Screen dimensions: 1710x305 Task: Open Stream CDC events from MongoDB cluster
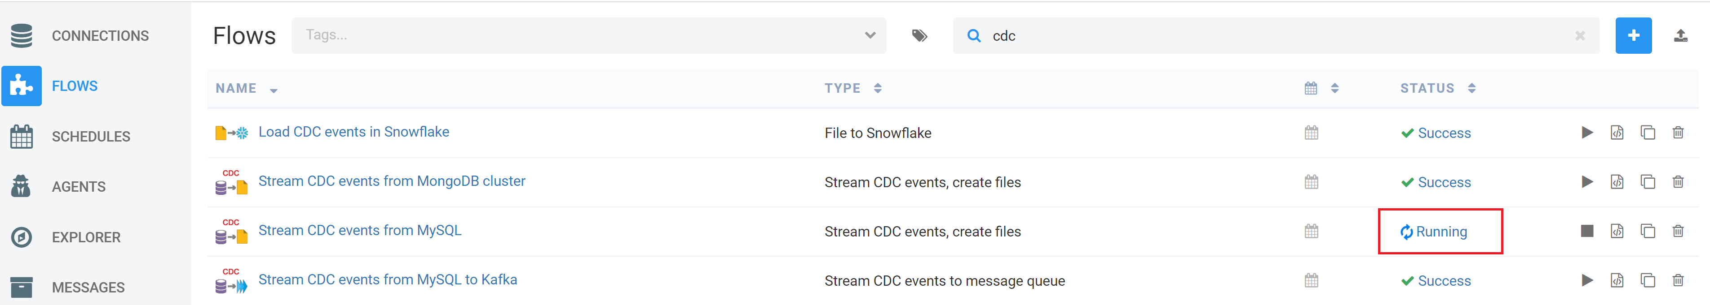click(x=392, y=180)
